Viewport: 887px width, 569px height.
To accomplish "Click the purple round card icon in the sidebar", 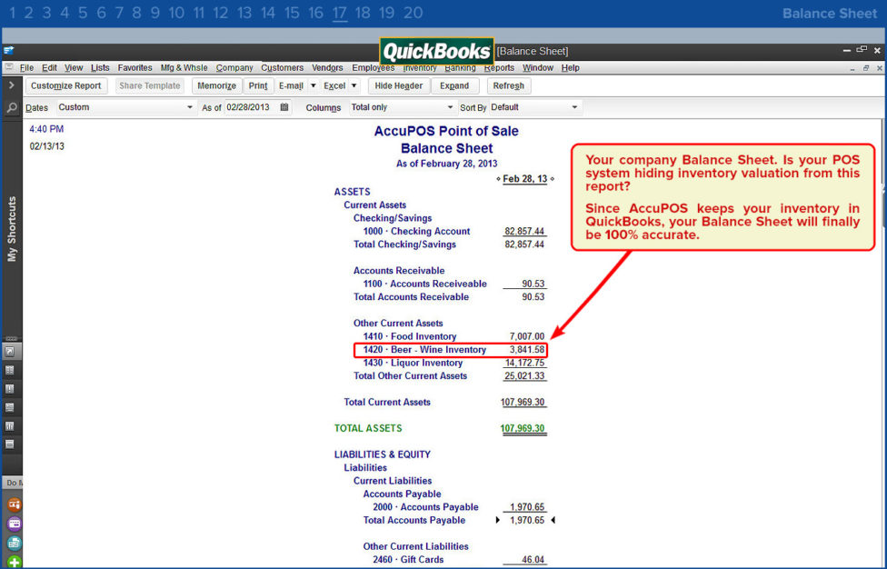I will (15, 524).
